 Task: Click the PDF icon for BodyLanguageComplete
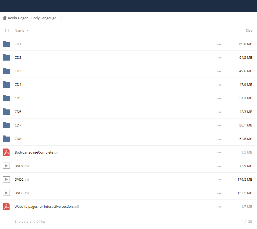(x=6, y=152)
